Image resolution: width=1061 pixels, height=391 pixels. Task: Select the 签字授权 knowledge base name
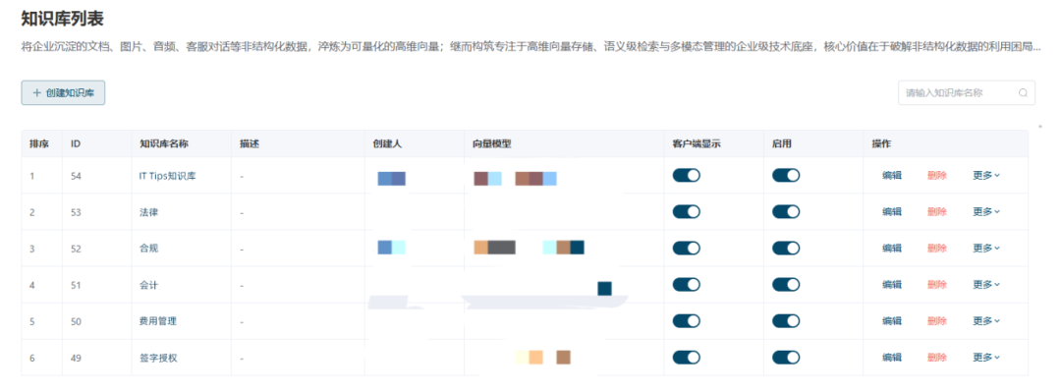pos(157,358)
